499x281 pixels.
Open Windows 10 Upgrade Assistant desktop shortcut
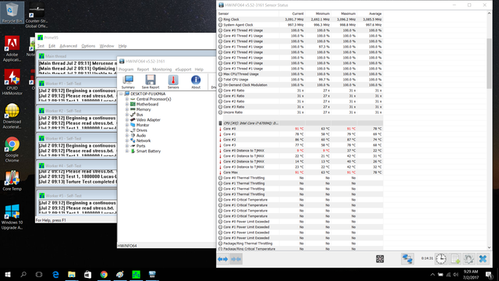(x=12, y=217)
